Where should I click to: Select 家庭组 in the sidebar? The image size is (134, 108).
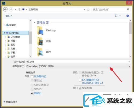(x=13, y=25)
